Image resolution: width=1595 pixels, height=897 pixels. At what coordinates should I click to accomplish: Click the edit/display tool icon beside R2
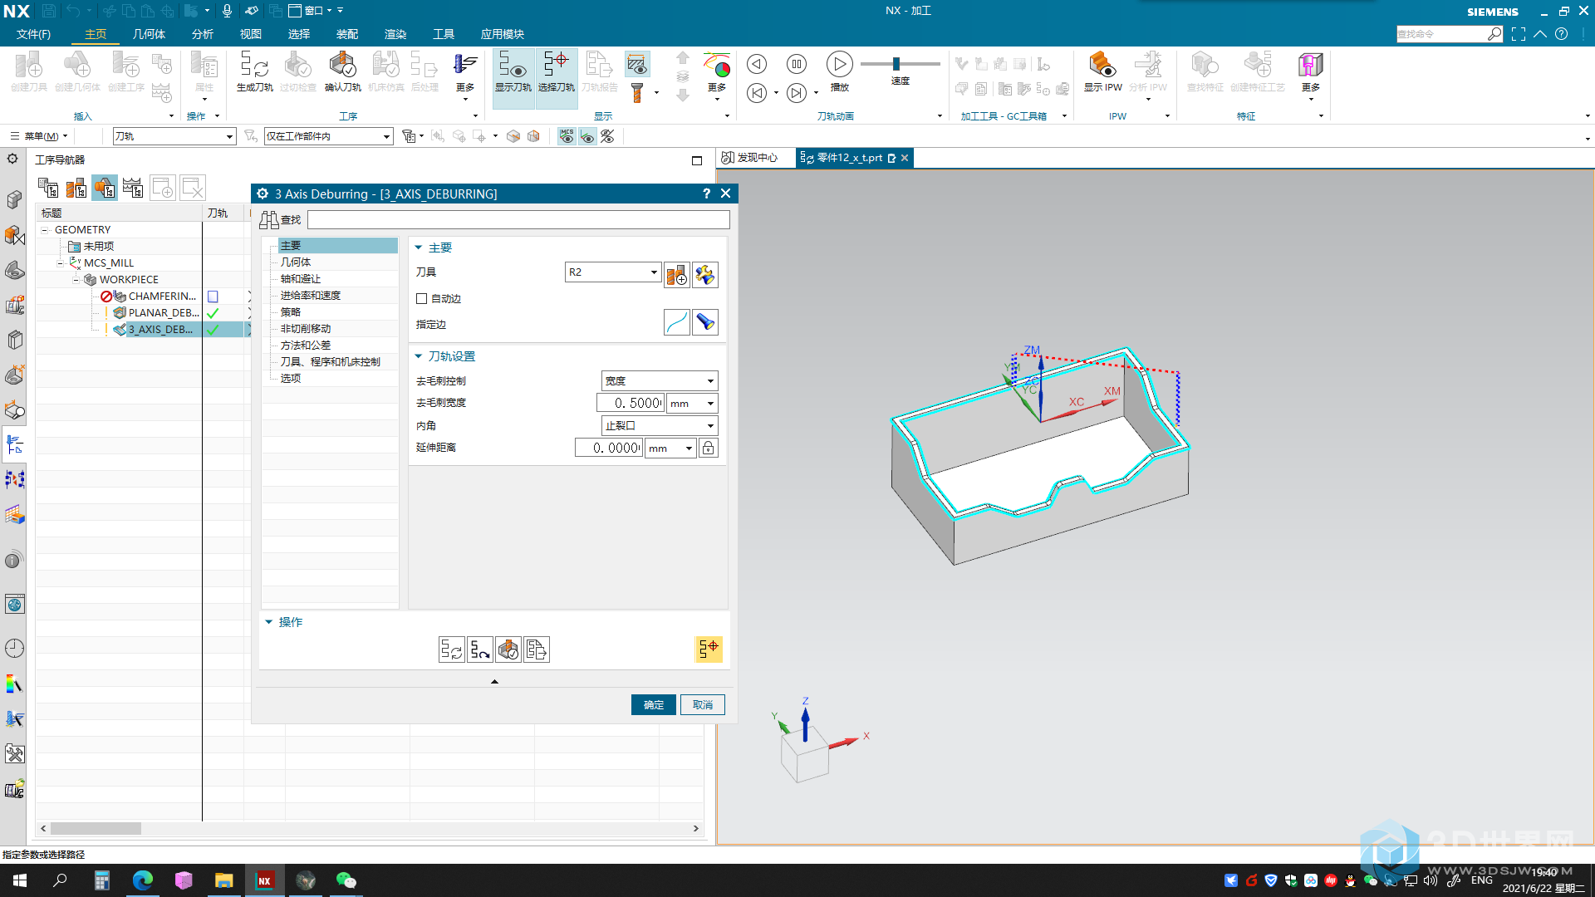coord(704,274)
